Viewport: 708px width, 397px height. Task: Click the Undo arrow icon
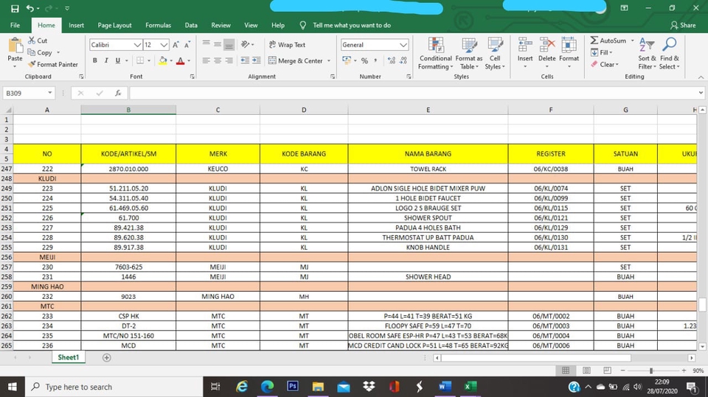pyautogui.click(x=29, y=8)
